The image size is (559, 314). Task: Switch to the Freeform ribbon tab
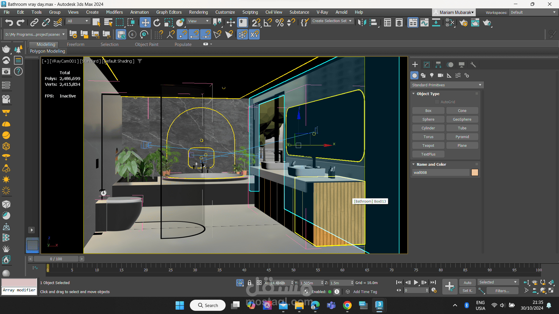click(75, 44)
